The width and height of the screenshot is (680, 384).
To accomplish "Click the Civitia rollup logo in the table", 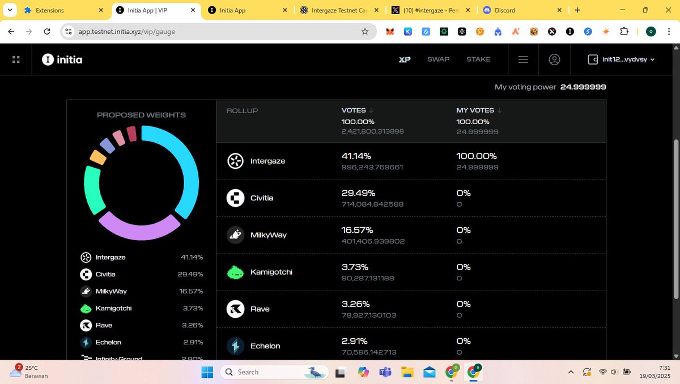I will click(x=236, y=198).
